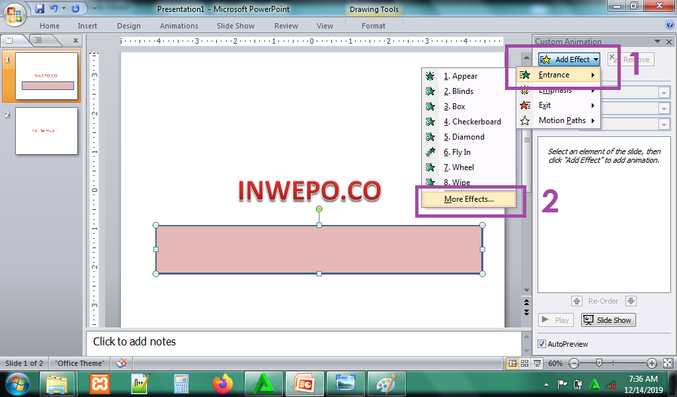Open Custom Animation pane options arrow
The height and width of the screenshot is (397, 677).
658,42
